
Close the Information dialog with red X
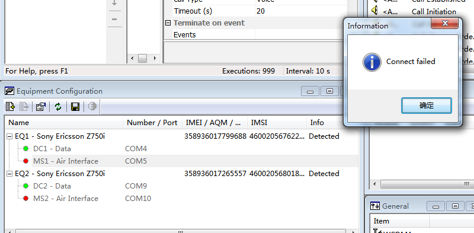pos(444,23)
